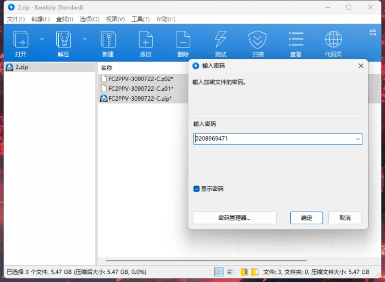Select the FC2PPV-3090722-C.z01 file entry

click(141, 89)
